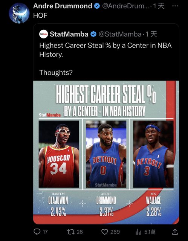
Task: Like the tweet with heart icon
Action: pos(105,232)
